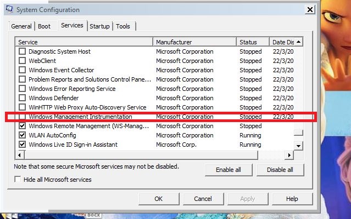The height and width of the screenshot is (219, 351).
Task: Click the Cancel button
Action: 203,199
